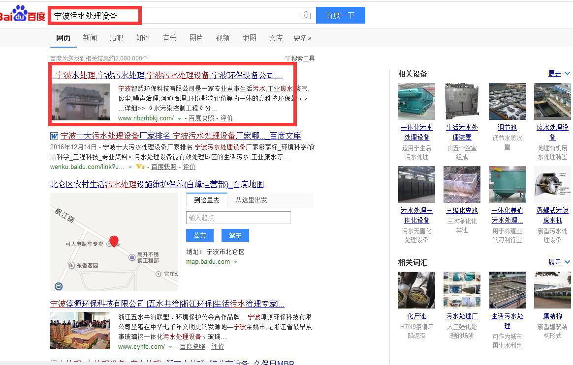Open the 一体化污水处理设备 thumbnail
573x365 pixels.
[x=416, y=101]
